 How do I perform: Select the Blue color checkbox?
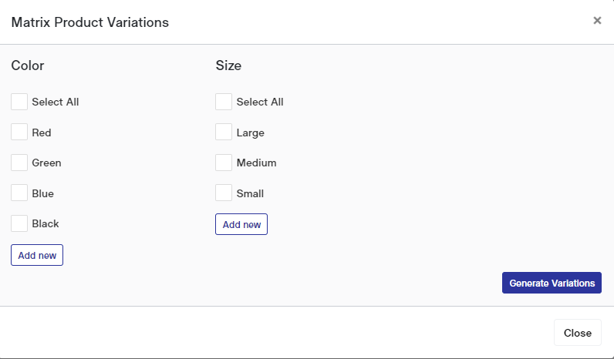click(x=19, y=193)
